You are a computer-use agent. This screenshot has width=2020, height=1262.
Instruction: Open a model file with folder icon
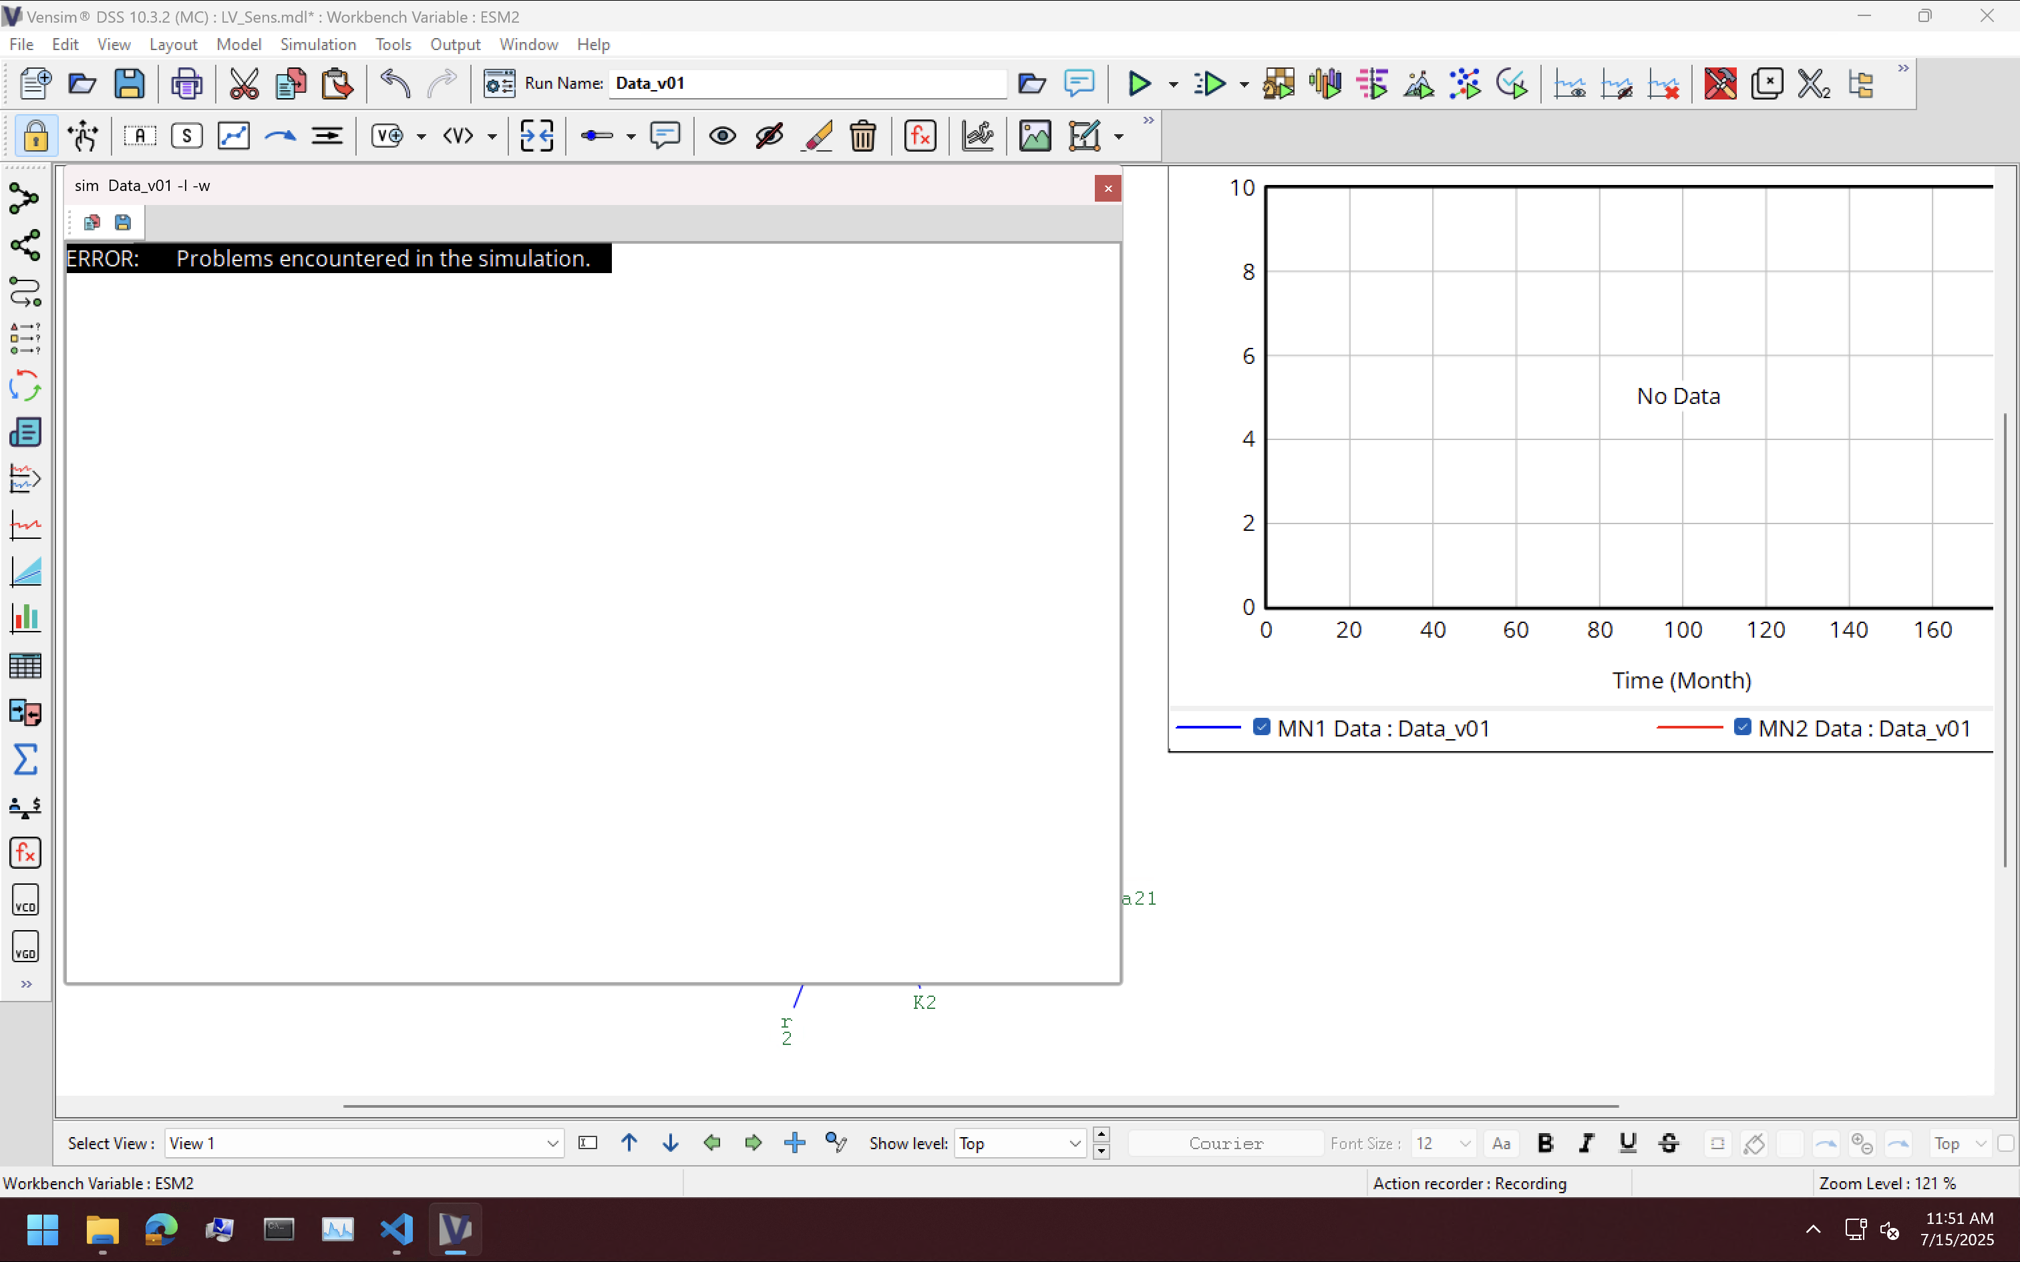pyautogui.click(x=81, y=83)
